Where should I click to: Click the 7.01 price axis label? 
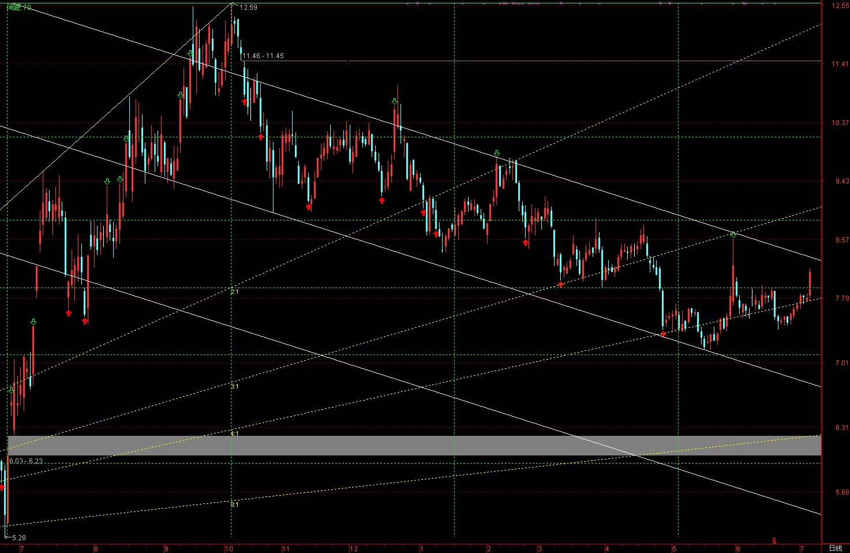(840, 363)
